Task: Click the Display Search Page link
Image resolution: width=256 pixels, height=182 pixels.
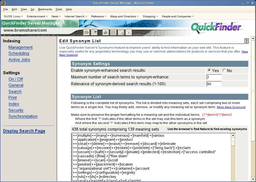Action: pyautogui.click(x=24, y=131)
